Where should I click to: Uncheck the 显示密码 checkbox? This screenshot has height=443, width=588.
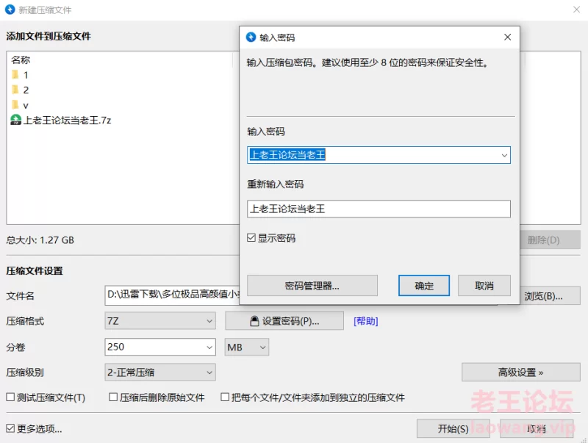[251, 237]
